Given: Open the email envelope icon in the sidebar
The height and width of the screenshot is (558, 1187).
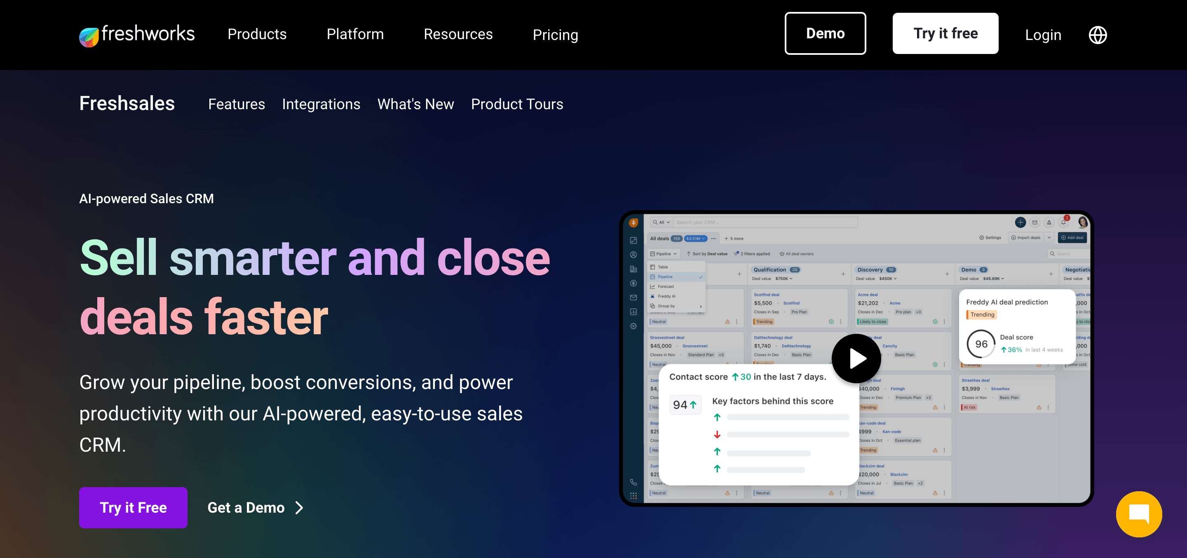Looking at the screenshot, I should point(633,297).
